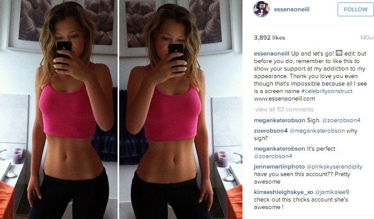
Task: Click the FOLLOW button
Action: tap(356, 10)
